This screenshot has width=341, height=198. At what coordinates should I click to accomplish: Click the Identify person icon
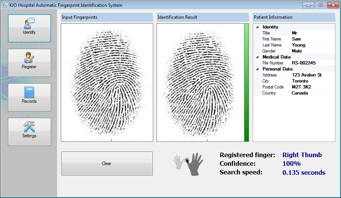point(29,23)
